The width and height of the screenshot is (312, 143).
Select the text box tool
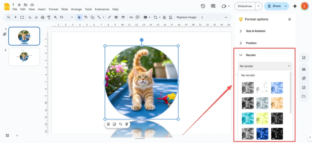[x=86, y=17]
